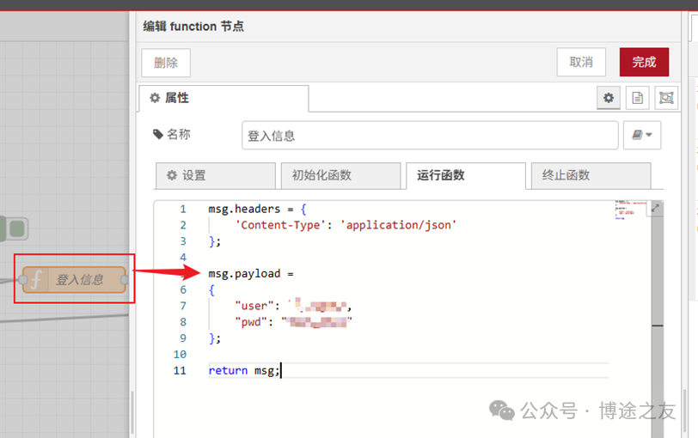Click the green node button on canvas
Viewport: 698px width, 438px height.
pos(16,228)
